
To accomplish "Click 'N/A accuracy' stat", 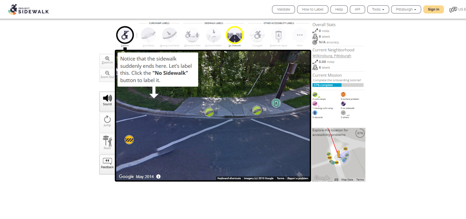I will [329, 42].
